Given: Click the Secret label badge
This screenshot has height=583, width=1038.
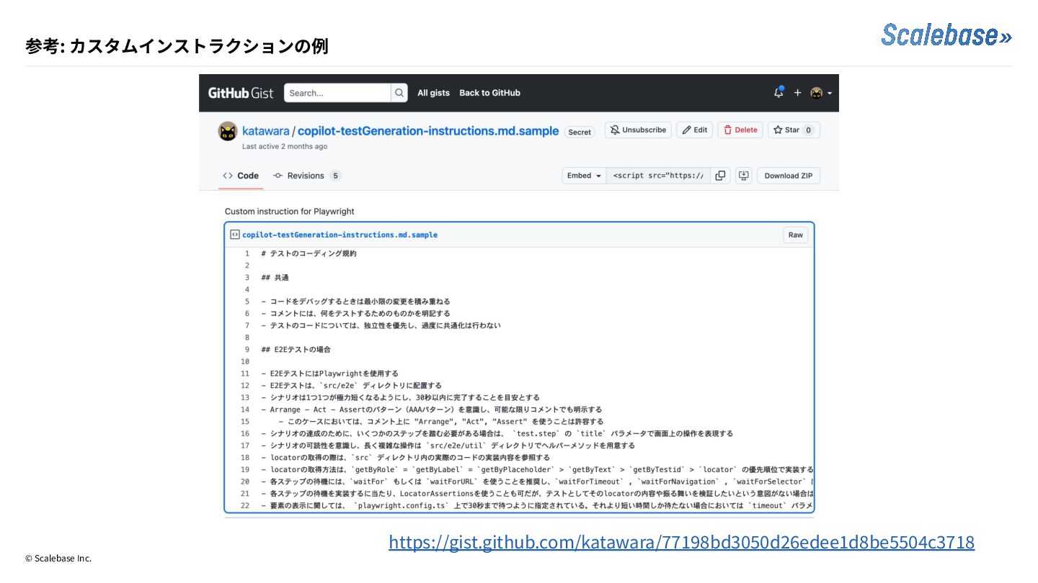Looking at the screenshot, I should click(580, 132).
